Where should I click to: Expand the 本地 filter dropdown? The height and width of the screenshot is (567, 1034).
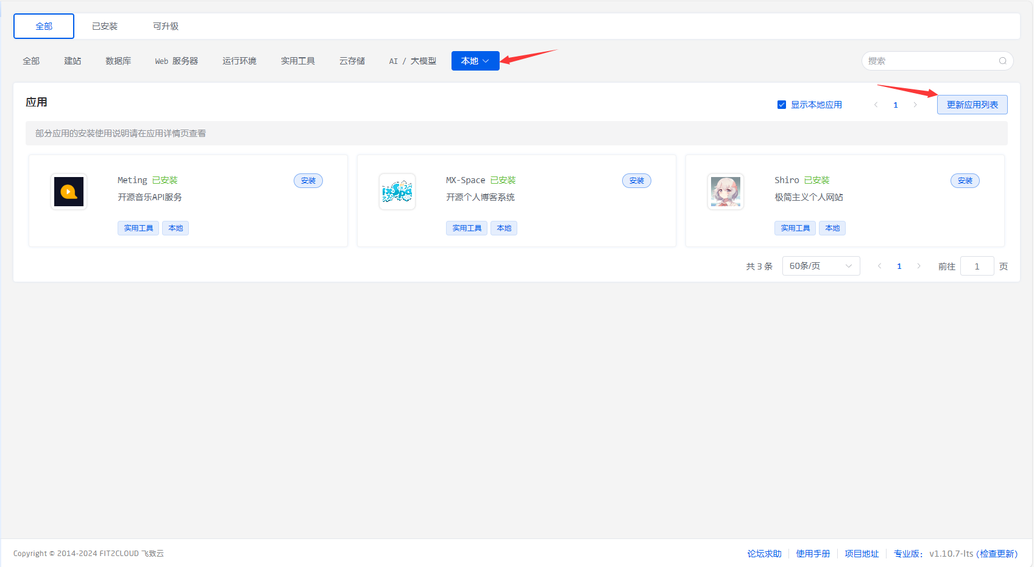(x=475, y=60)
